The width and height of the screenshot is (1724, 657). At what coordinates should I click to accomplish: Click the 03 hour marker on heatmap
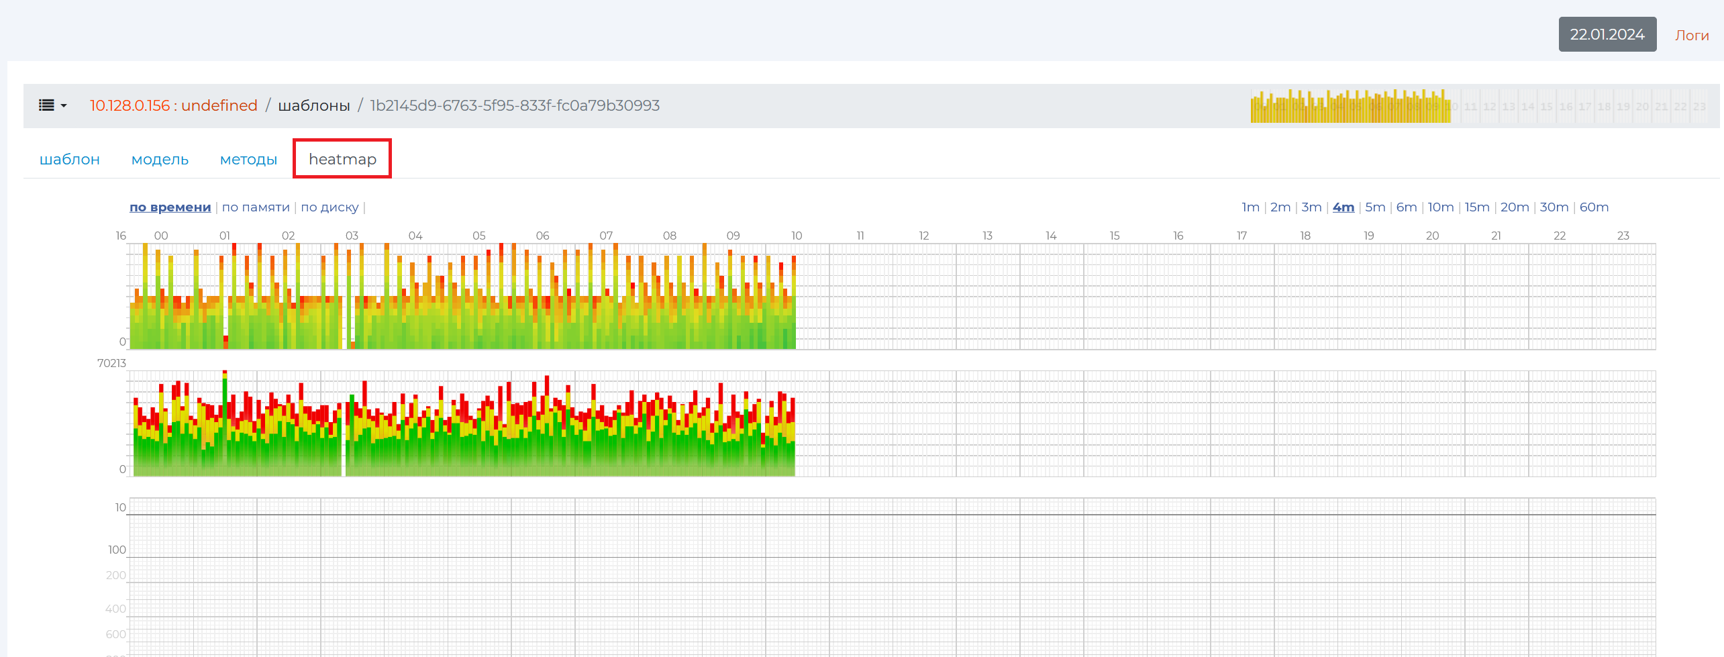(352, 236)
